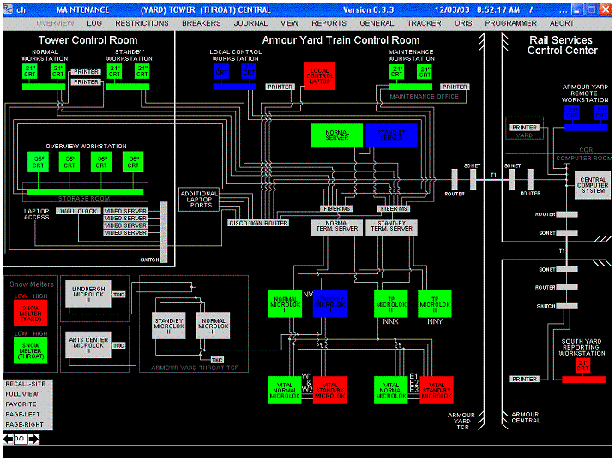615x461 pixels.
Task: Open the Restrictions menu
Action: coord(142,23)
